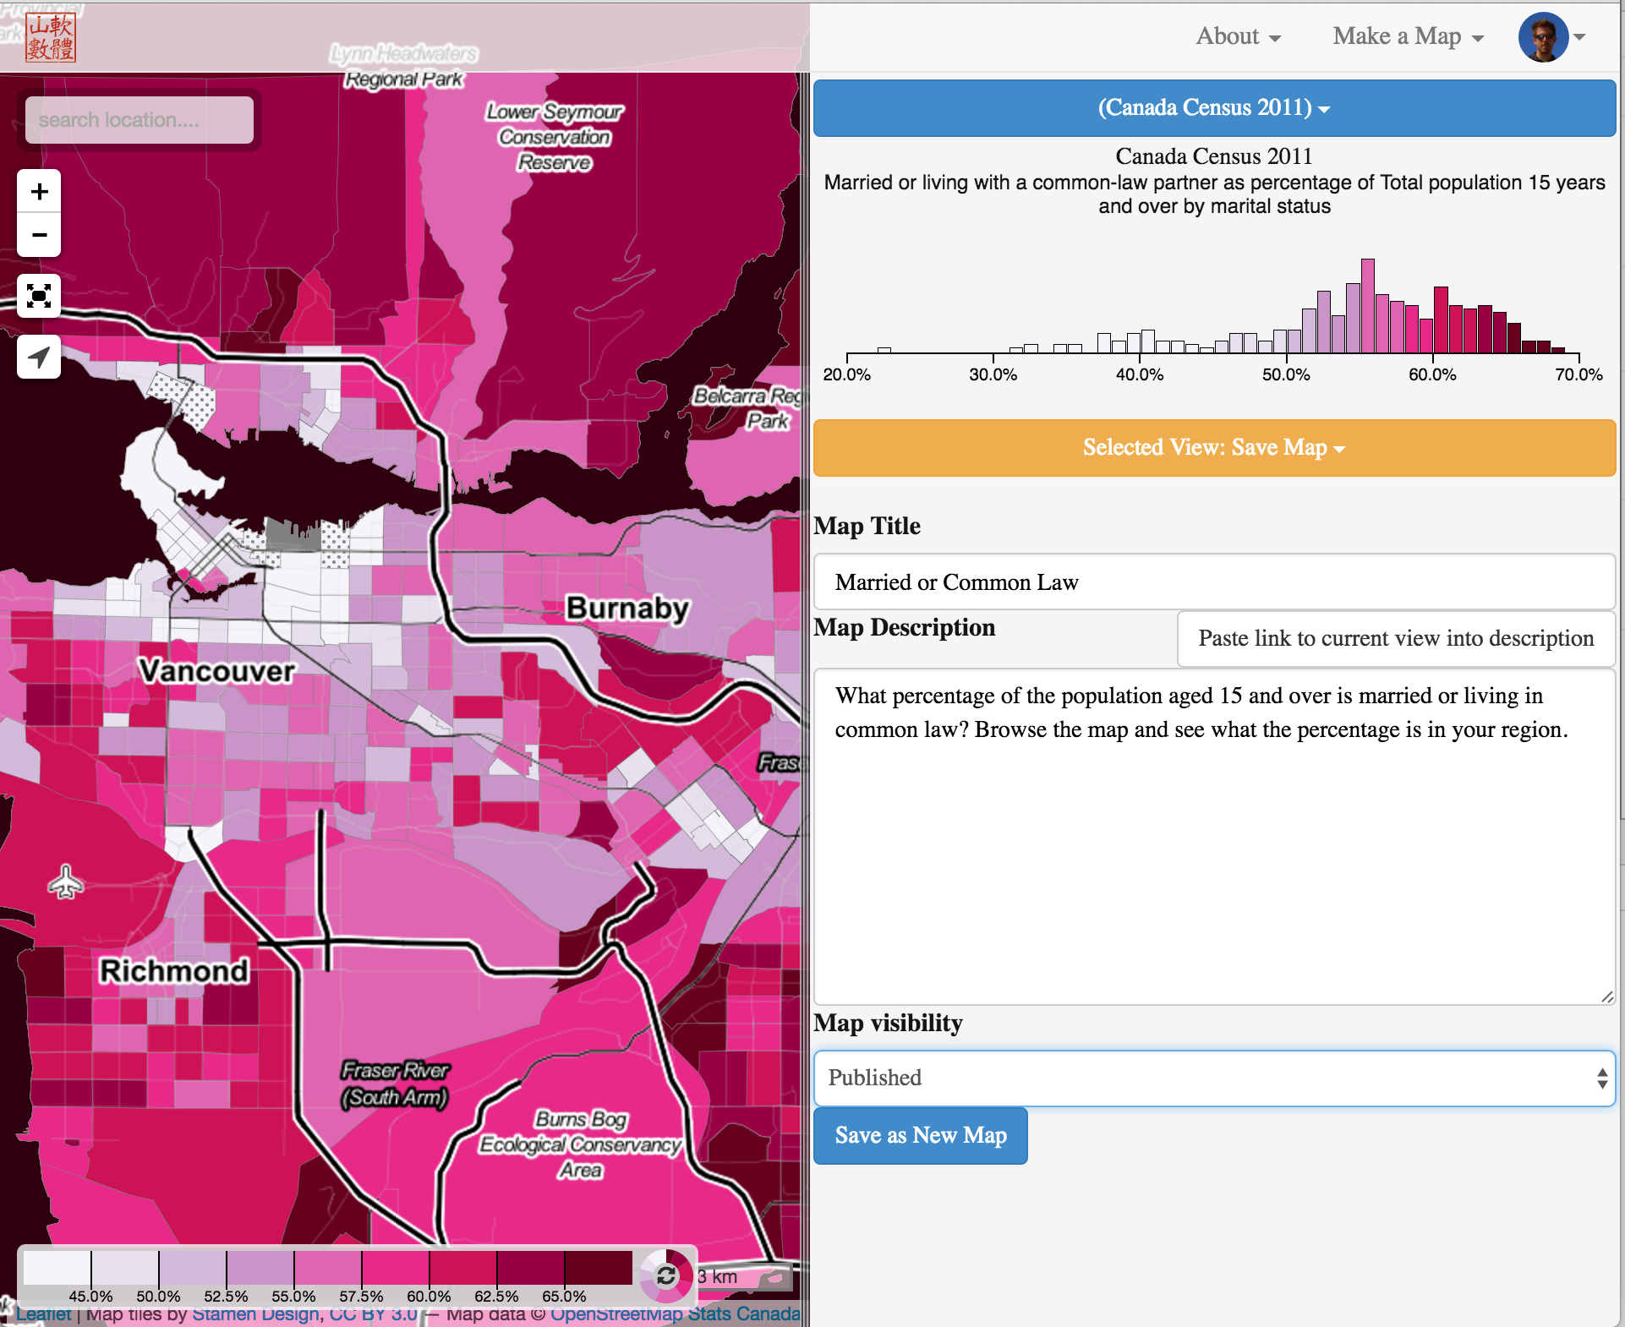Image resolution: width=1625 pixels, height=1327 pixels.
Task: Open the Make a Map menu
Action: coord(1408,36)
